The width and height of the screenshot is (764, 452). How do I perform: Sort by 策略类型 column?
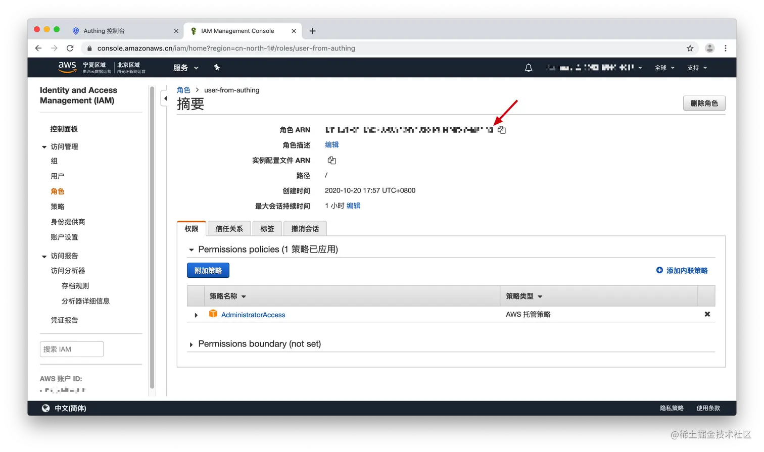coord(524,296)
